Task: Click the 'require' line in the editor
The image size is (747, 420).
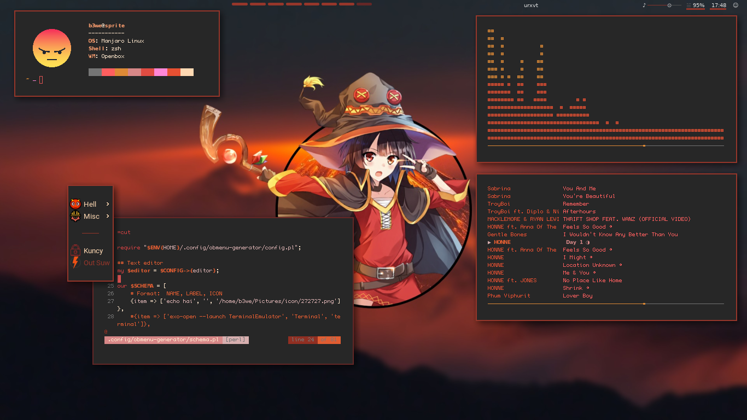Action: [x=209, y=248]
